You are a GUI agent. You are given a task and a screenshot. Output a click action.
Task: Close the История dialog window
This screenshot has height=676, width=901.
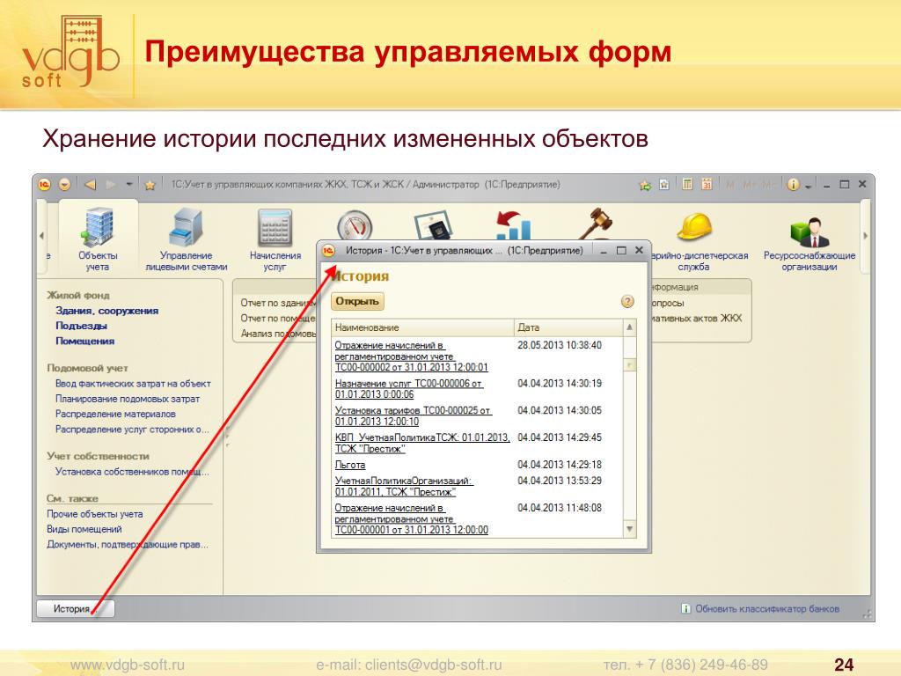coord(639,251)
